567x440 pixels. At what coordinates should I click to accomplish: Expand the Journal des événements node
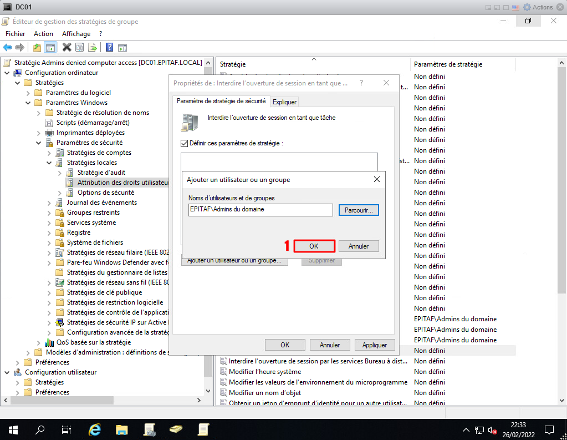[49, 203]
